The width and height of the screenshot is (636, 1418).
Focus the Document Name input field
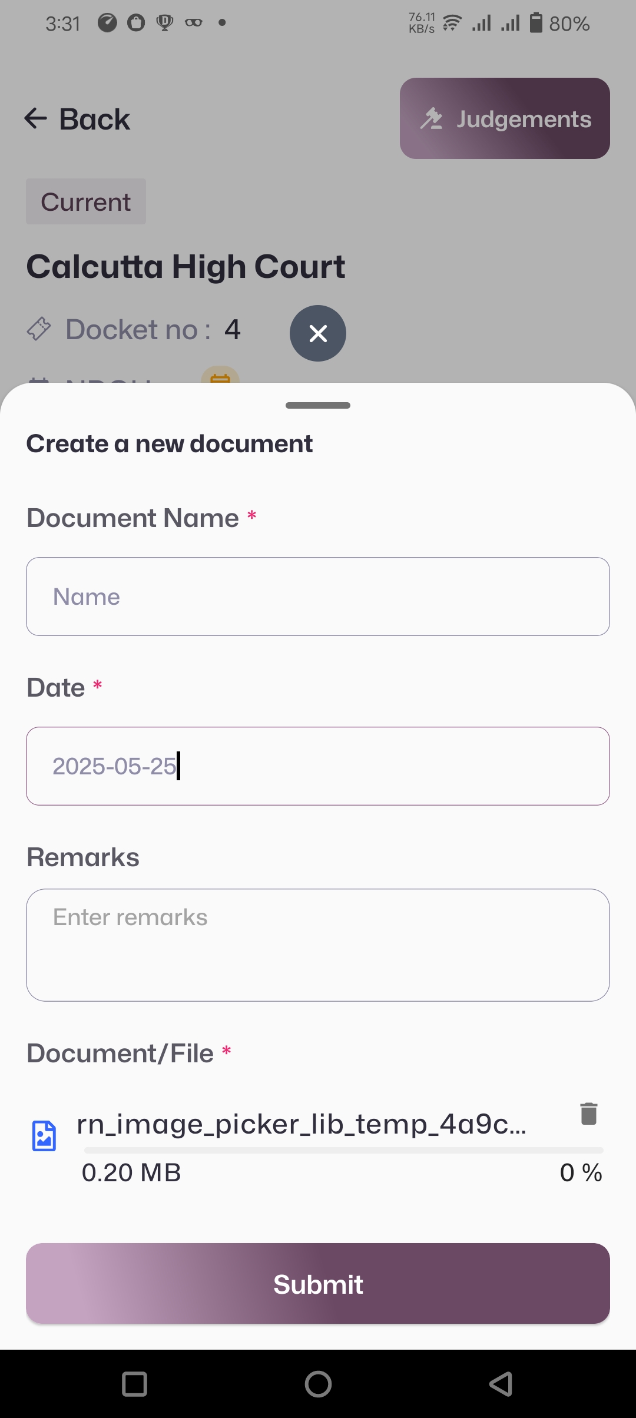click(318, 597)
